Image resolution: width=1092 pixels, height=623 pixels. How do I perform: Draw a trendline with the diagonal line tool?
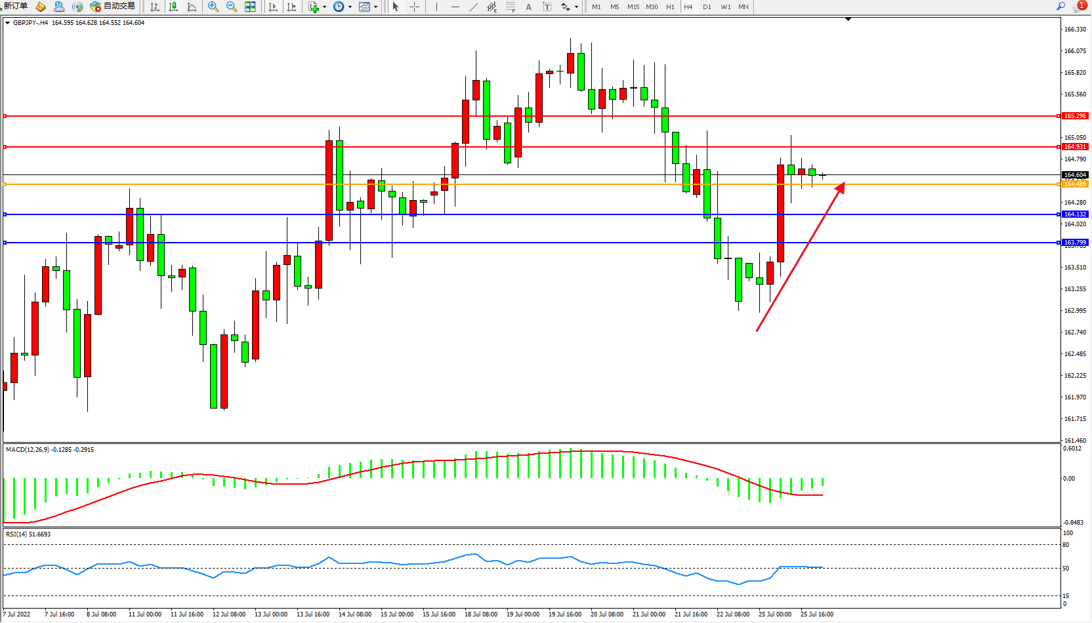(474, 7)
